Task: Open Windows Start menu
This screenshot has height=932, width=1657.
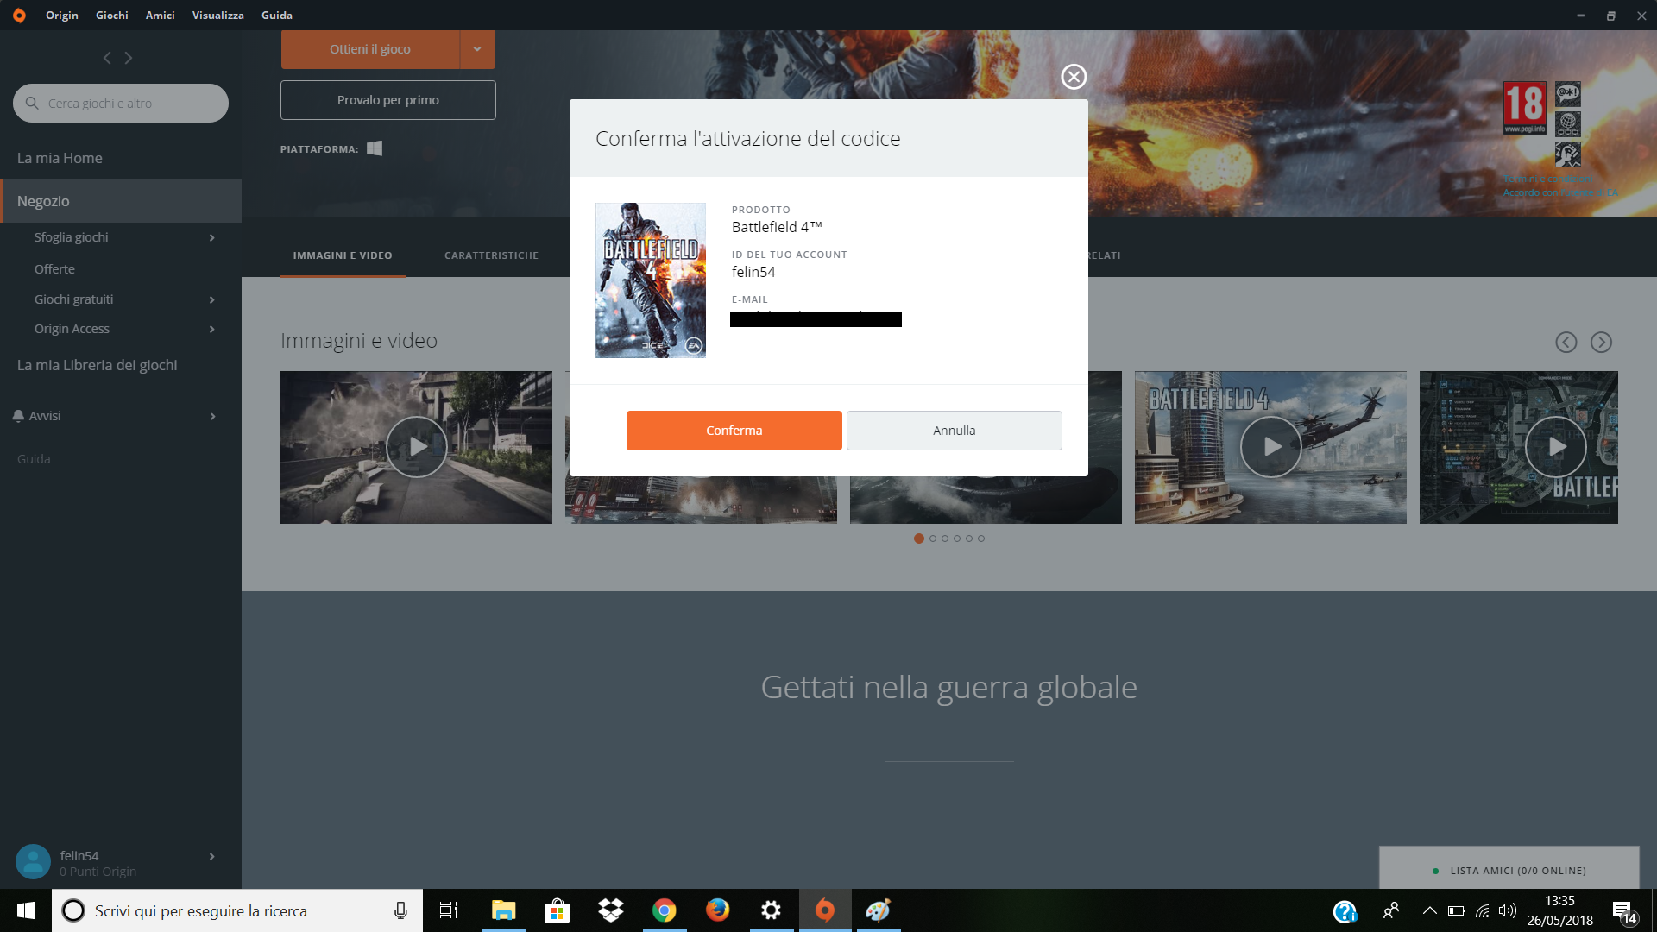Action: pyautogui.click(x=26, y=910)
